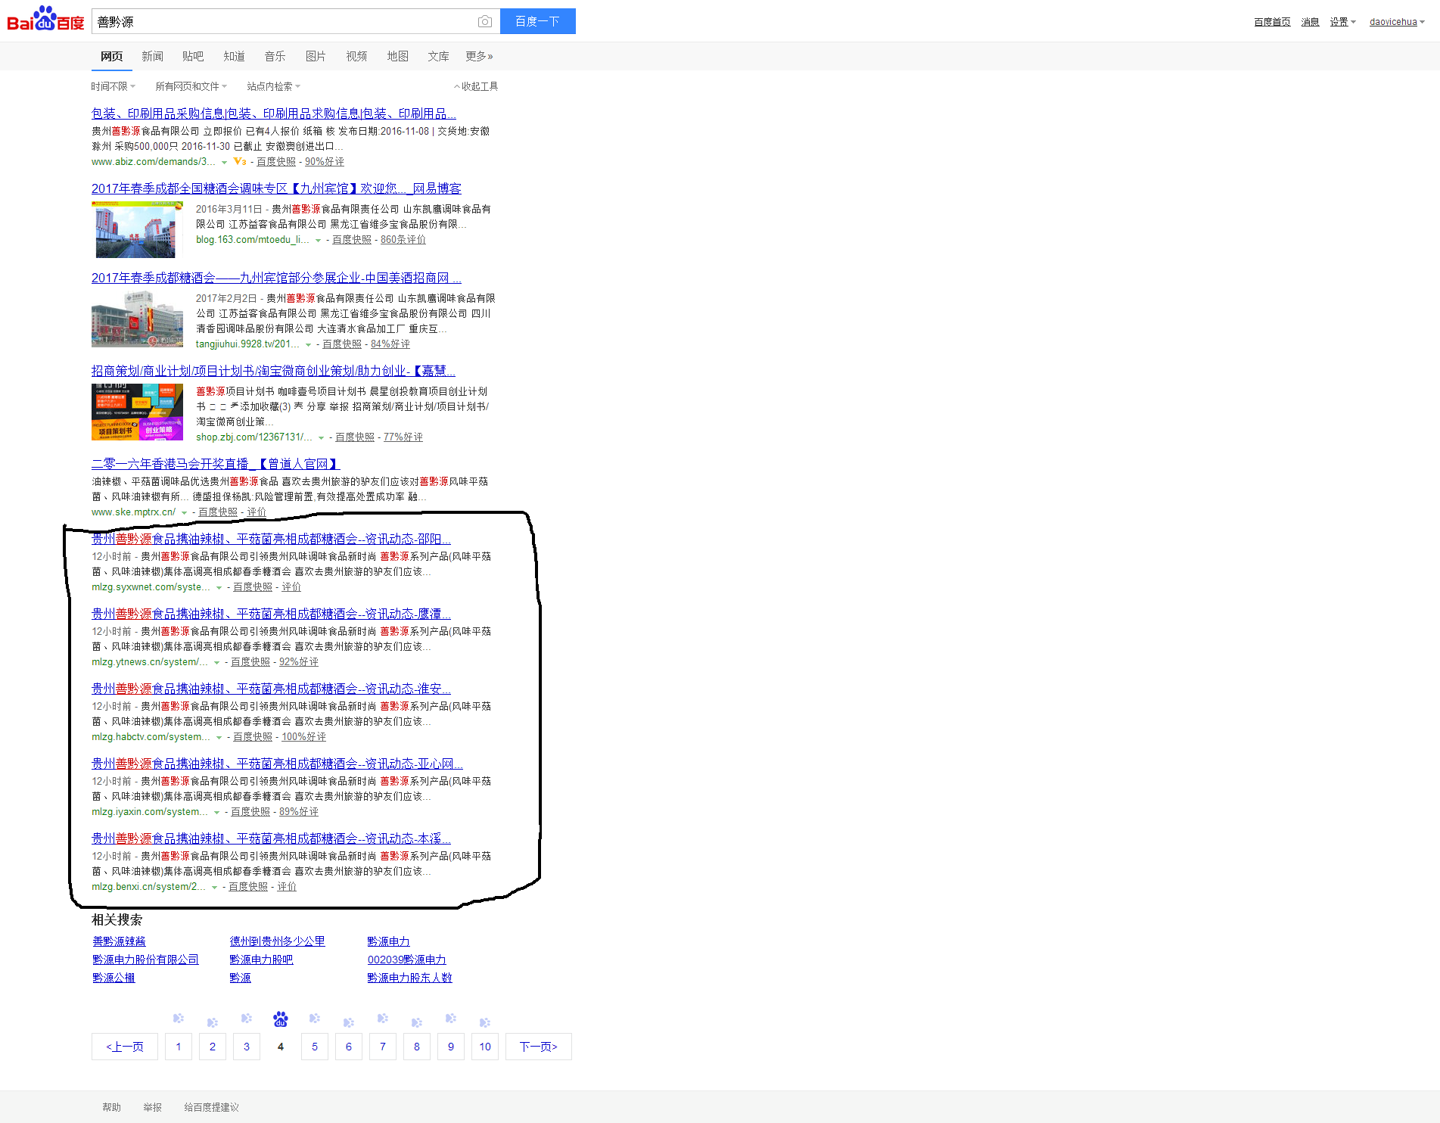Open result ending with 资讯动态-淮安
The image size is (1440, 1123).
pyautogui.click(x=271, y=689)
